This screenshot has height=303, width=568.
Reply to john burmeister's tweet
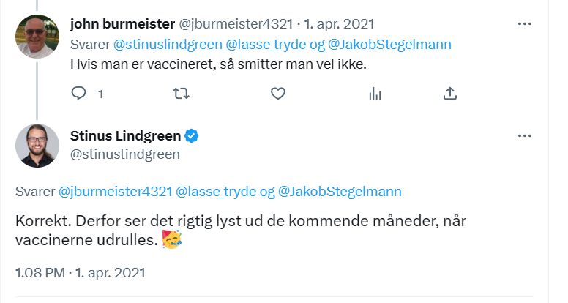point(79,93)
